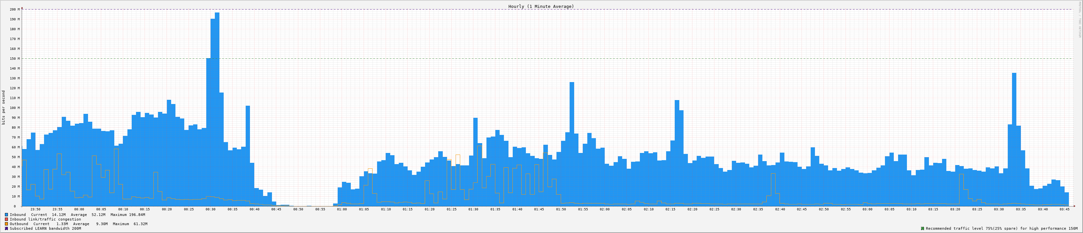Click the blue Inbound legend swatch
The height and width of the screenshot is (233, 1083).
point(6,215)
